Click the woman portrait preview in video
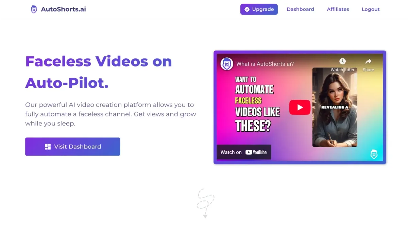This screenshot has height=229, width=408. coord(335,107)
